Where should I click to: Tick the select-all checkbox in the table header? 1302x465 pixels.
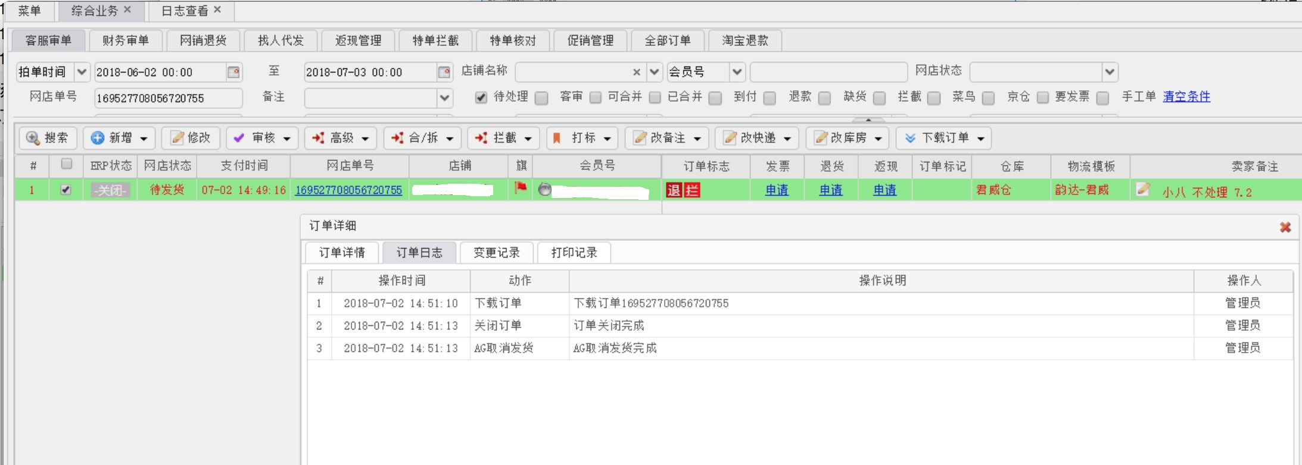coord(67,164)
